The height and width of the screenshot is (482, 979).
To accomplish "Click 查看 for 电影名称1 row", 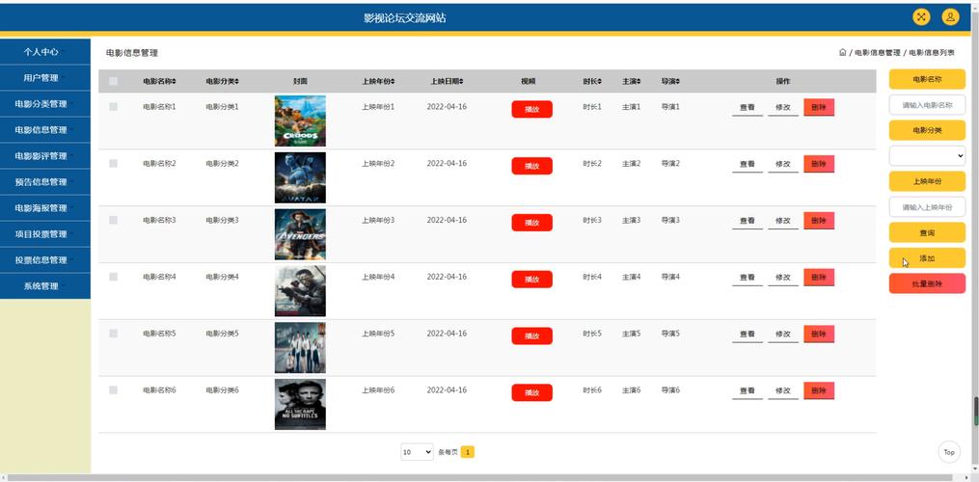I will pyautogui.click(x=748, y=107).
